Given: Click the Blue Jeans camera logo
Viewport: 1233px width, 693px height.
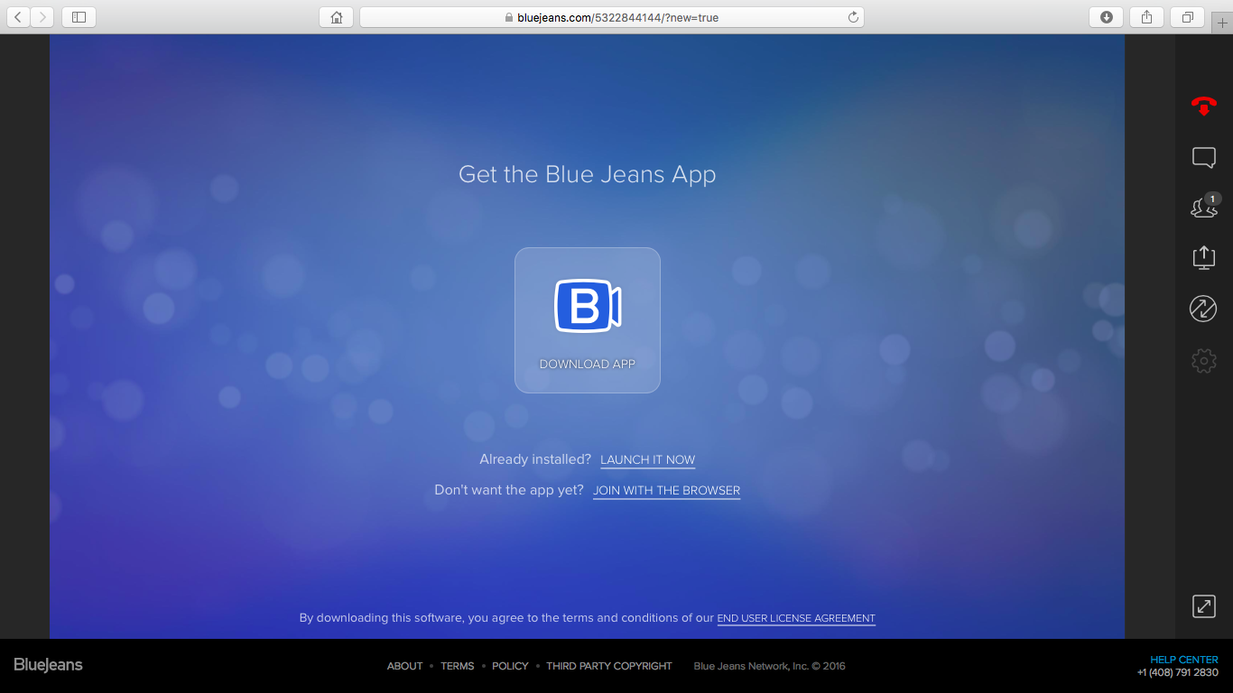Looking at the screenshot, I should click(588, 306).
